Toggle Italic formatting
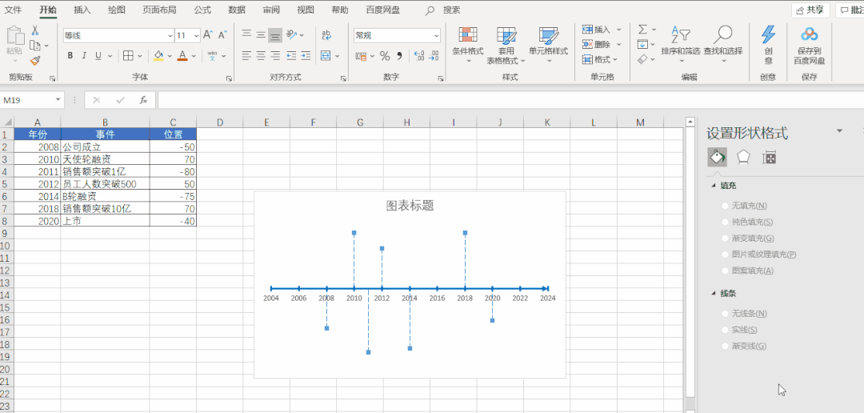 pos(84,56)
